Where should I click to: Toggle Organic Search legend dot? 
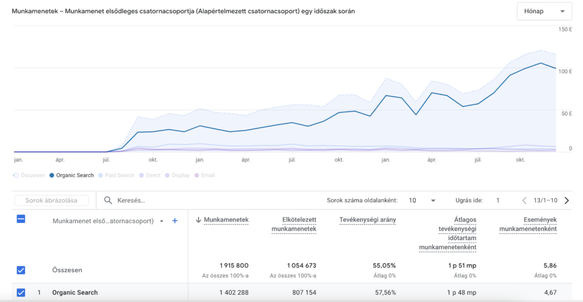pos(52,175)
